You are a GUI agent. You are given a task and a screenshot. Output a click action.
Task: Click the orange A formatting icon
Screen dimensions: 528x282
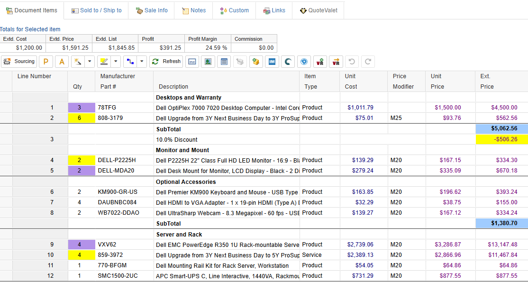[x=61, y=61]
